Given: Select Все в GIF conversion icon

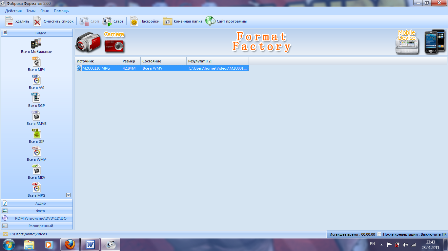Looking at the screenshot, I should coord(36,133).
